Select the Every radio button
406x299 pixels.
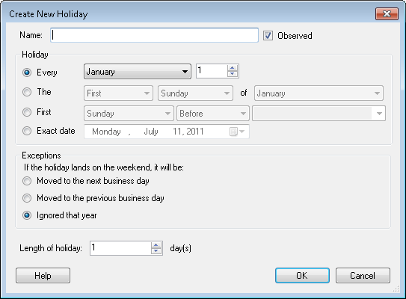27,73
